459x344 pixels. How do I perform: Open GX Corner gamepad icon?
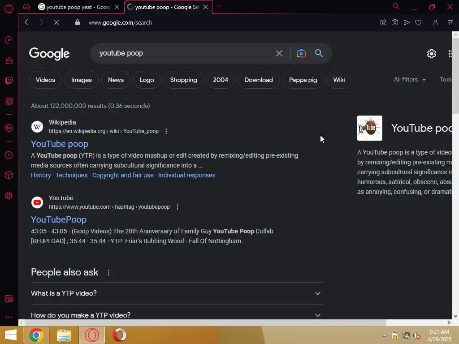(x=26, y=7)
